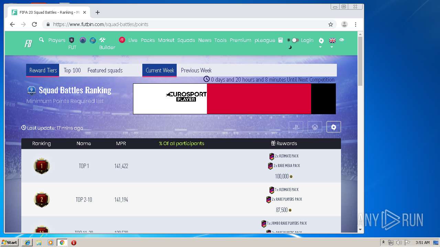Click the MPR column header
The width and height of the screenshot is (440, 247).
[121, 143]
